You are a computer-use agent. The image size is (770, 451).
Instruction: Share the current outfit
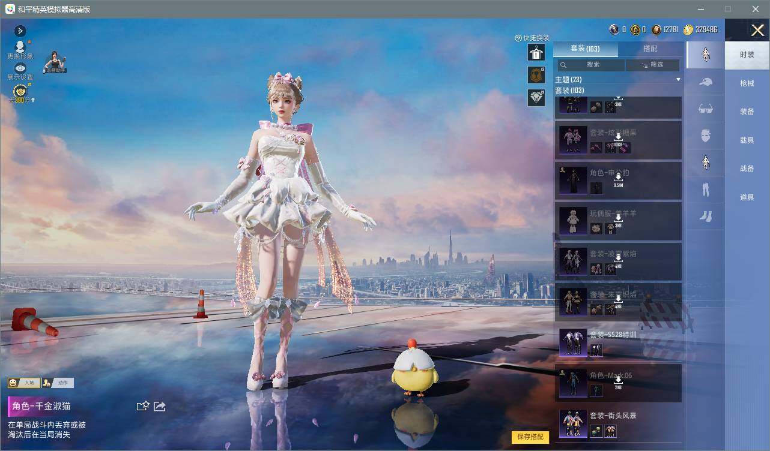160,406
